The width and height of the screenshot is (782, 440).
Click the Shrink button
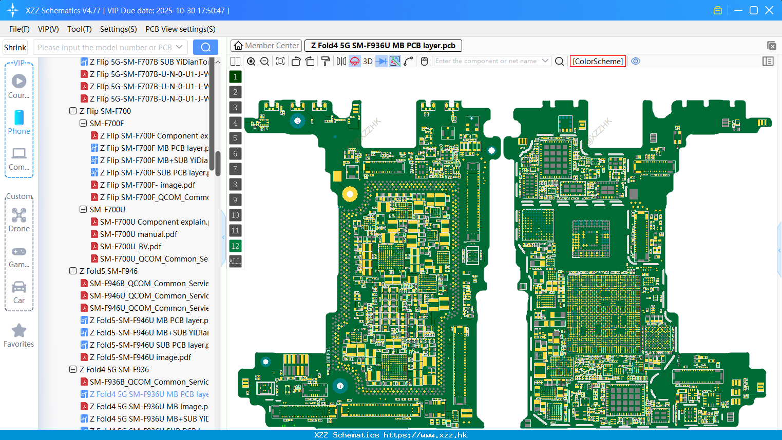tap(15, 47)
